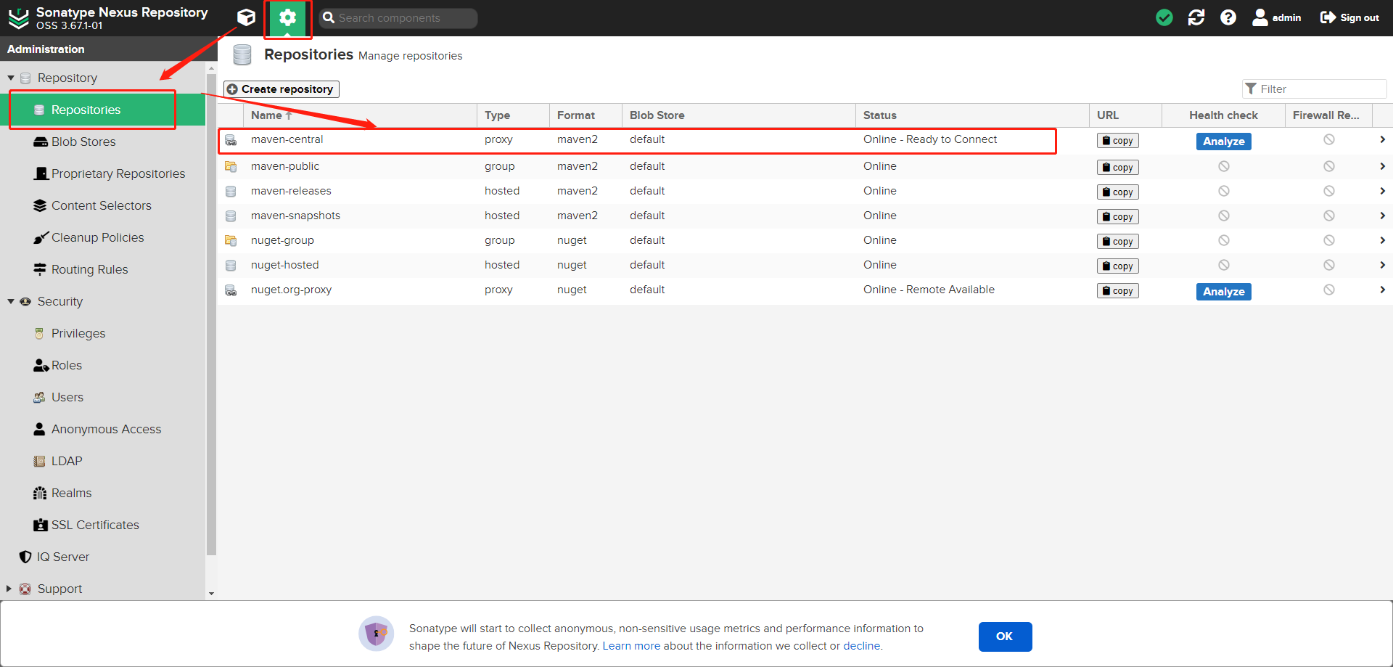Open the Help question mark icon
The width and height of the screenshot is (1393, 667).
pos(1228,17)
